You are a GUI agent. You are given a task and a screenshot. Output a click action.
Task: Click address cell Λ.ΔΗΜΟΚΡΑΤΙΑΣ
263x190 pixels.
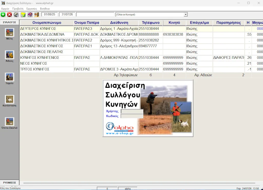[x=119, y=58]
